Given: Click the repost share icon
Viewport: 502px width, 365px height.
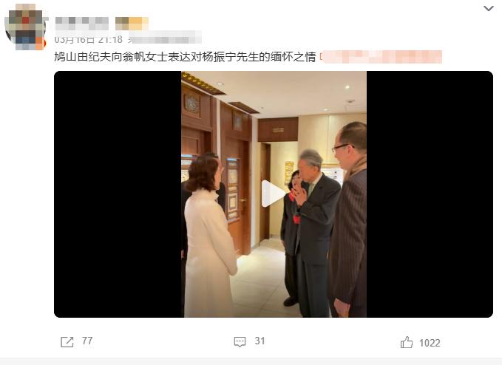Looking at the screenshot, I should click(67, 342).
